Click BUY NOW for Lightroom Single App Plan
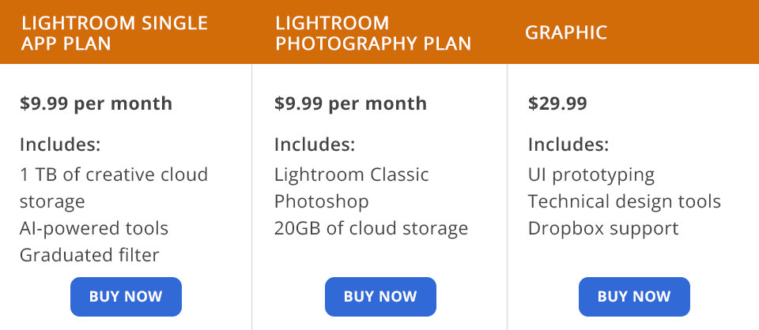The width and height of the screenshot is (759, 330). pos(126,297)
